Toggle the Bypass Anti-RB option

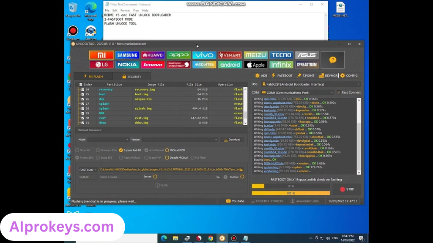pos(130,150)
